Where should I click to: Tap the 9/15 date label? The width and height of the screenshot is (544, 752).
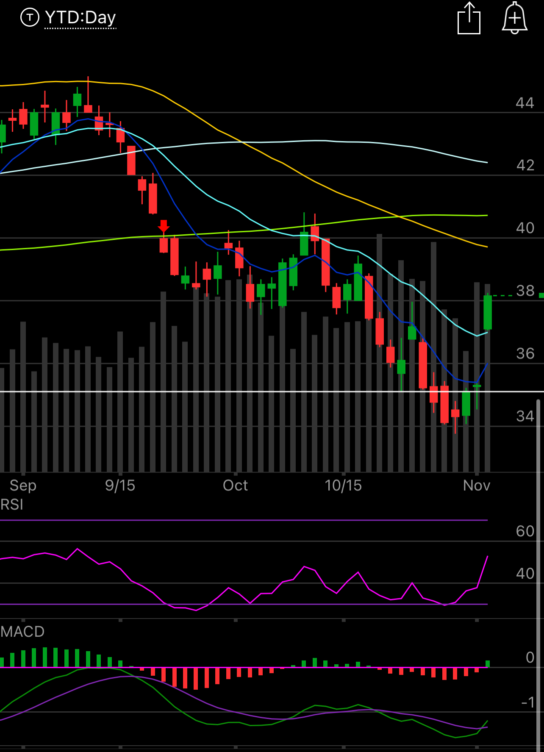click(x=120, y=486)
